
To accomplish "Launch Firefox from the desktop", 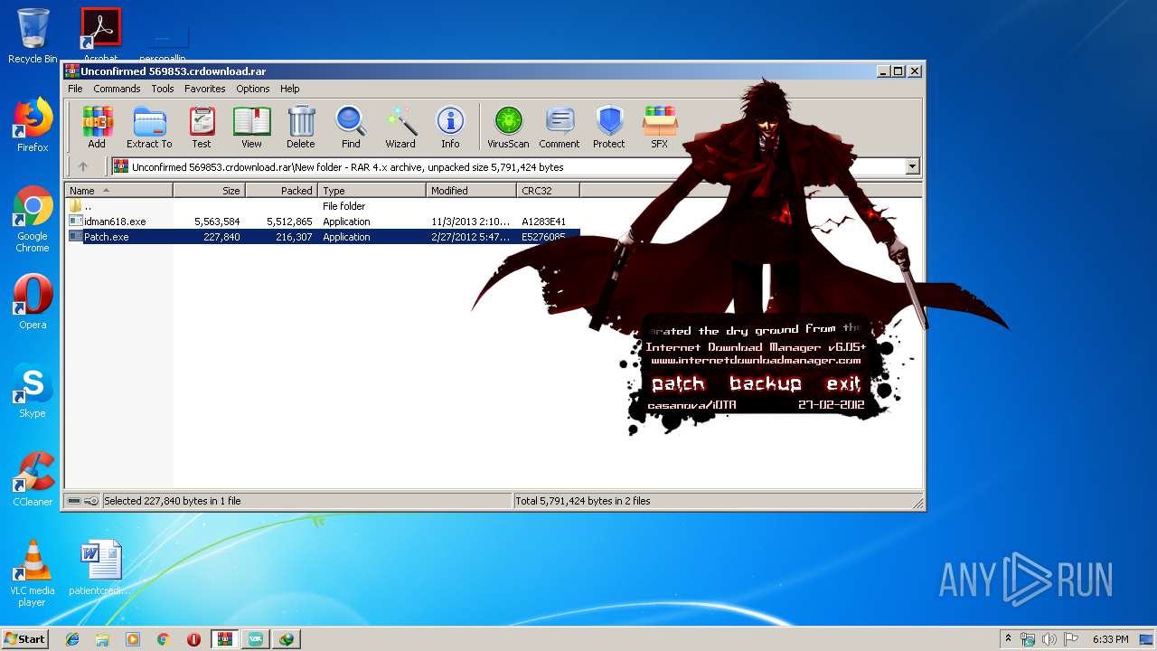I will point(33,125).
